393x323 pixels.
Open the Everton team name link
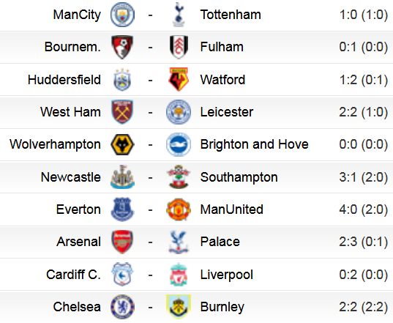[x=78, y=209]
